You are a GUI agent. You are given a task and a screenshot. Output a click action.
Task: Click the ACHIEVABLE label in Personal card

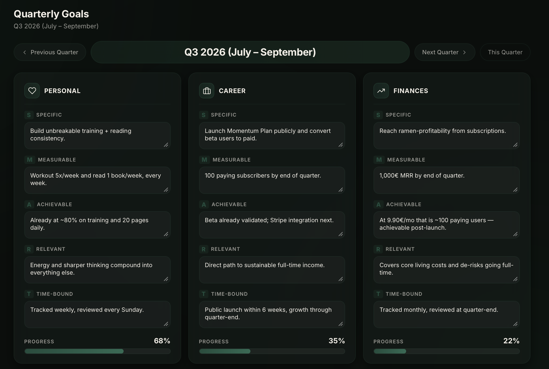55,205
